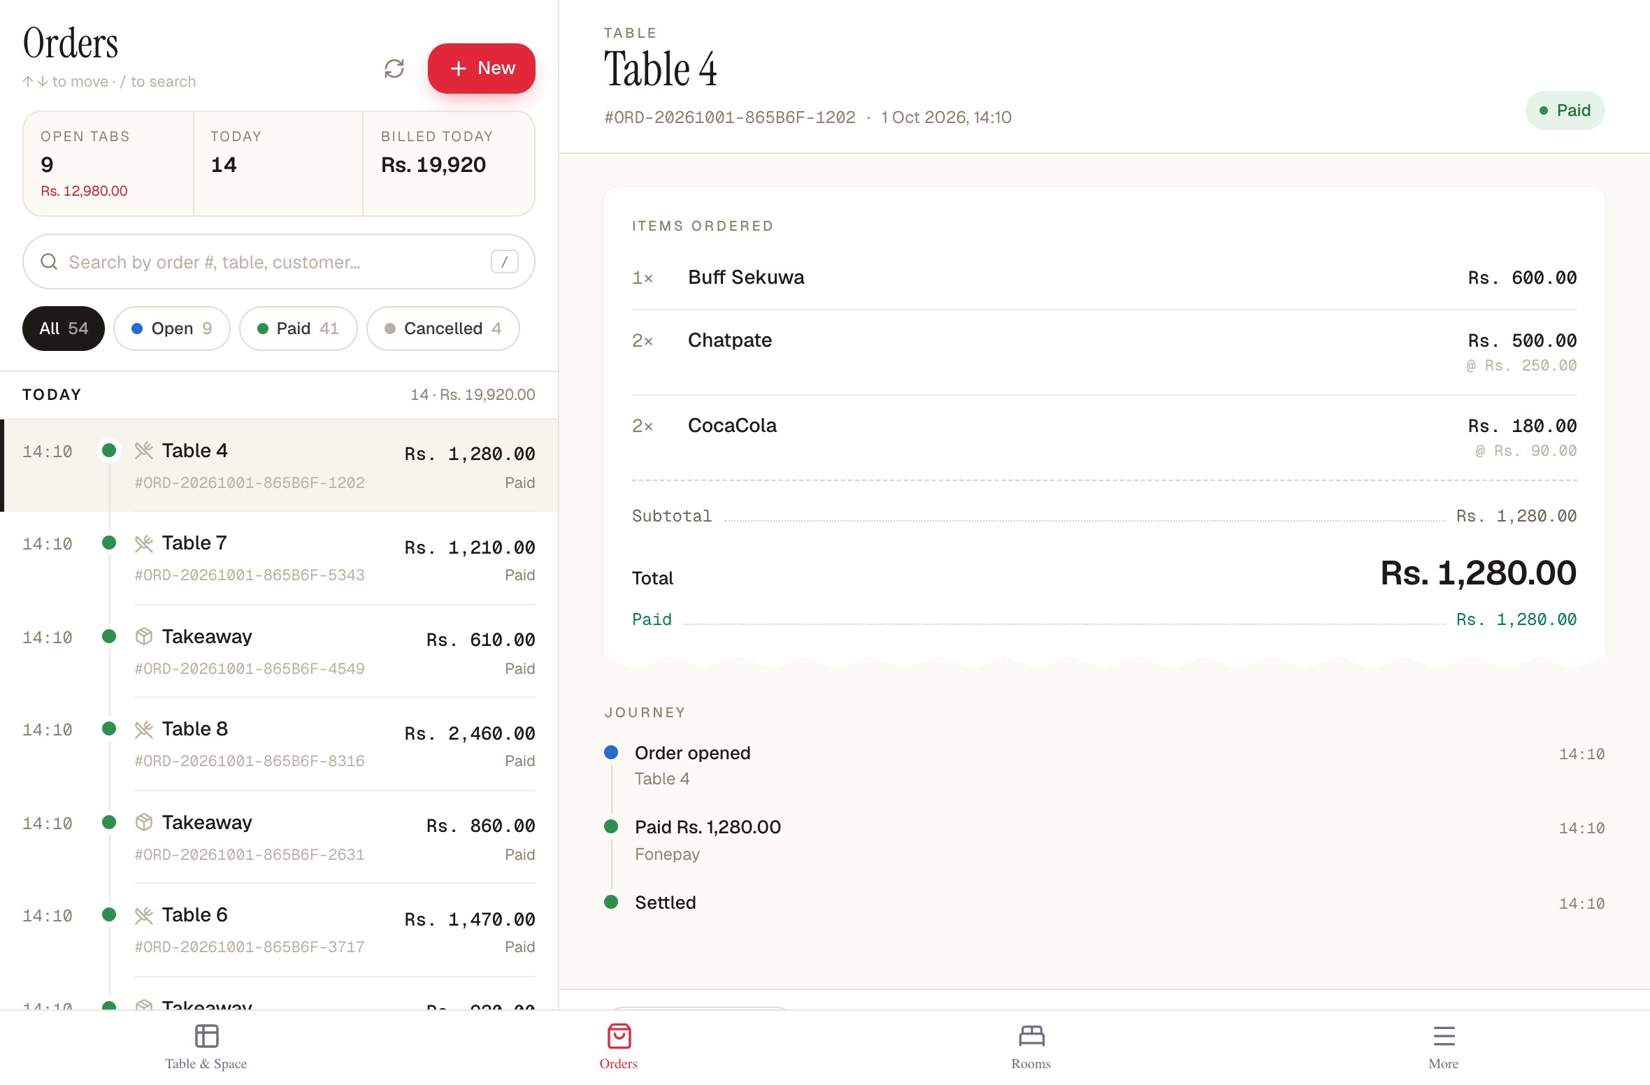1650x1085 pixels.
Task: Click Open Tabs summary card
Action: point(108,164)
